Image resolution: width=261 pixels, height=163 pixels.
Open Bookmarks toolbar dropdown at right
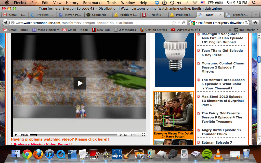(246, 30)
